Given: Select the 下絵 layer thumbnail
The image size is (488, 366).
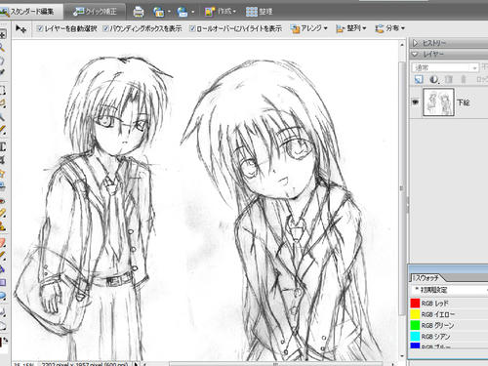Looking at the screenshot, I should [x=438, y=102].
